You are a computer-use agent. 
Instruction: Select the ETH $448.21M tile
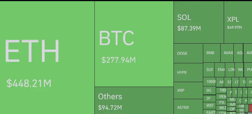[47, 58]
